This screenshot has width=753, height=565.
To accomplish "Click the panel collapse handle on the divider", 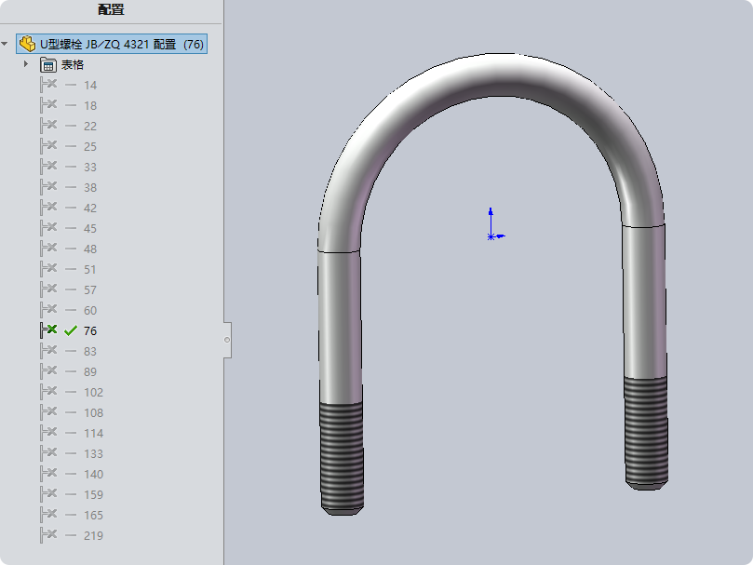I will click(x=227, y=340).
